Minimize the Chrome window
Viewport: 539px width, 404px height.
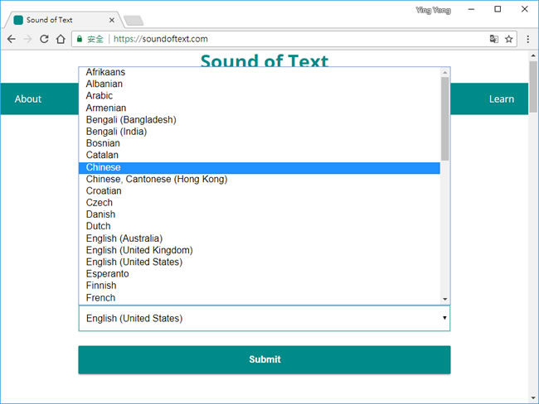click(471, 9)
